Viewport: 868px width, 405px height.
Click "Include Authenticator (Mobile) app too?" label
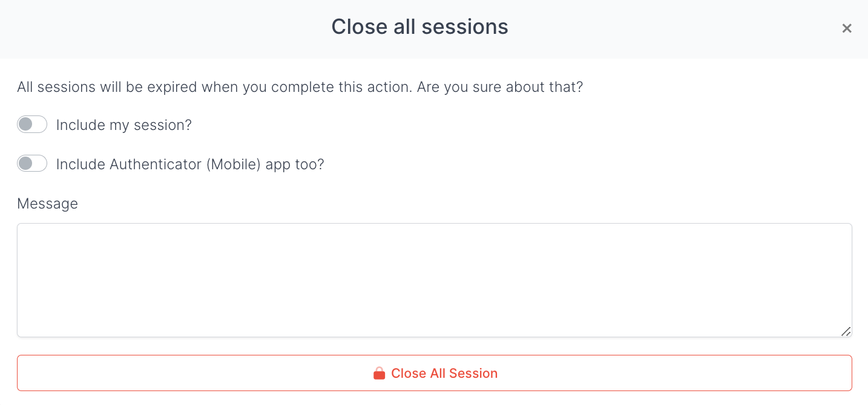(x=190, y=164)
